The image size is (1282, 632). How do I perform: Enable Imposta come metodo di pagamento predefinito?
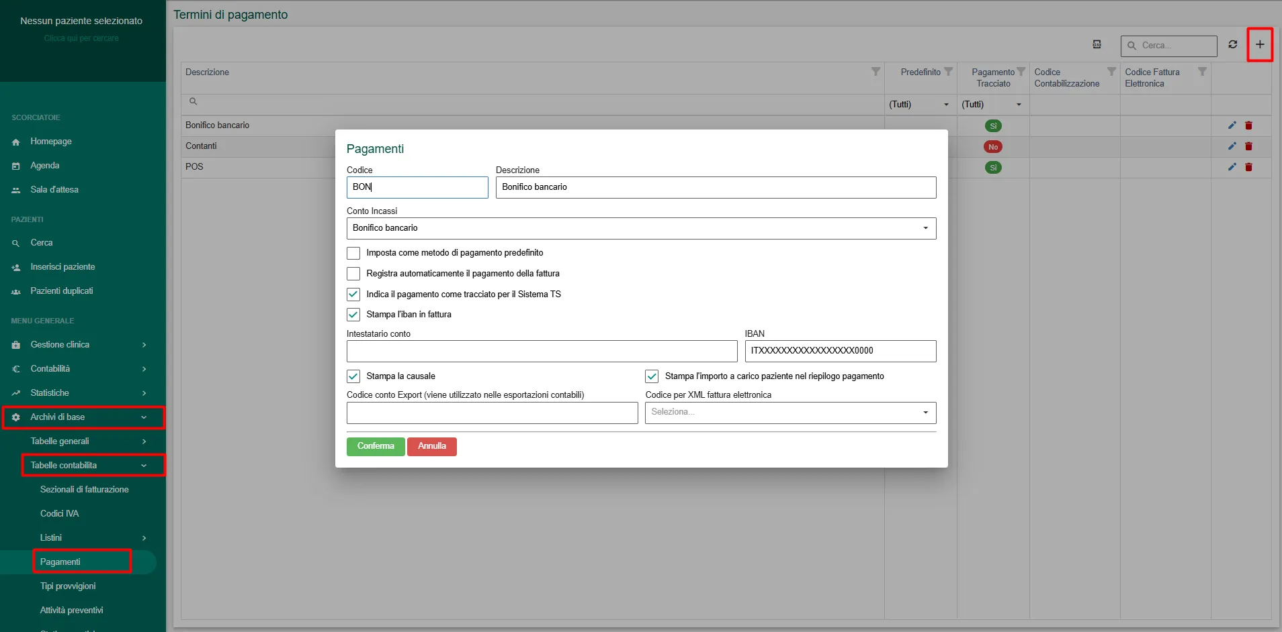[353, 253]
